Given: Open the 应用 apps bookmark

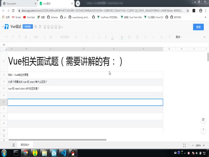Looking at the screenshot, I should pyautogui.click(x=6, y=17).
